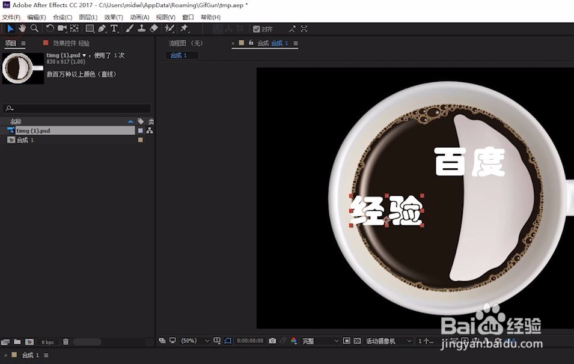This screenshot has height=364, width=574.
Task: Click the project search field
Action: [x=77, y=108]
